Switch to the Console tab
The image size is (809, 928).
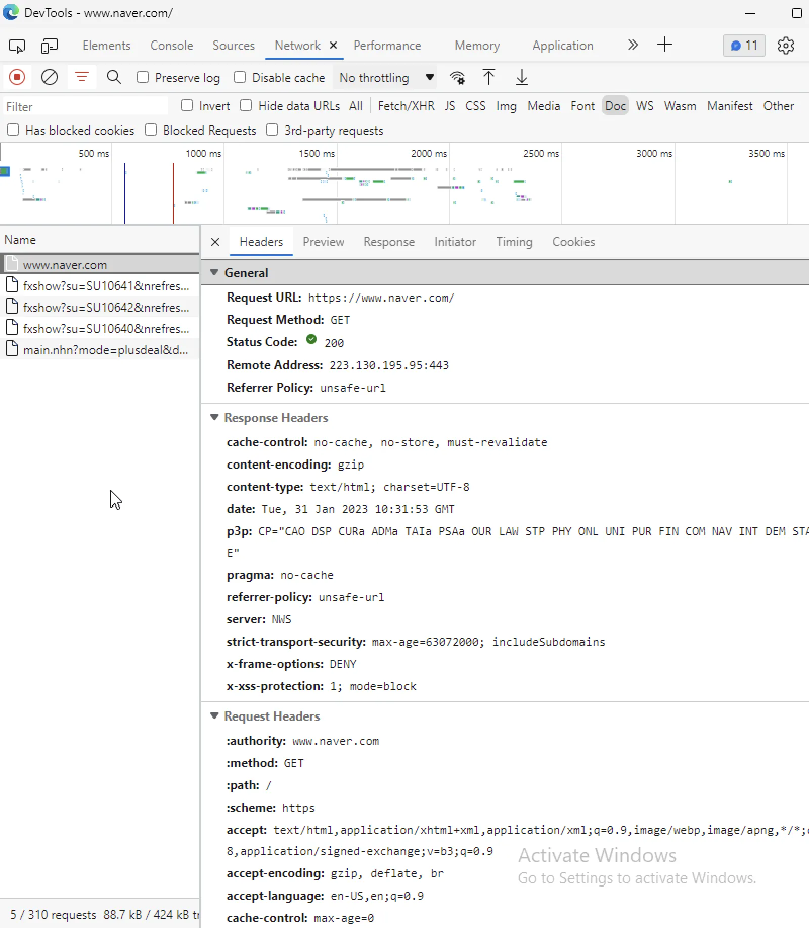pos(172,46)
